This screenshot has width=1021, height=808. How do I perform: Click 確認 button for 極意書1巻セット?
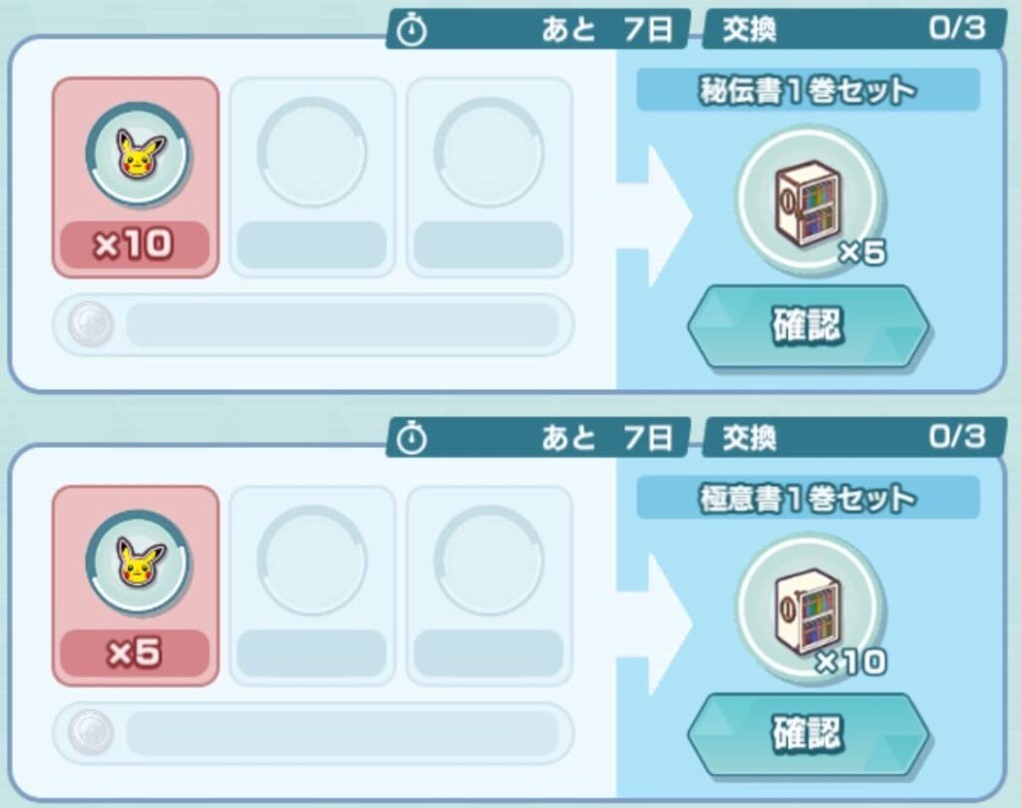809,734
